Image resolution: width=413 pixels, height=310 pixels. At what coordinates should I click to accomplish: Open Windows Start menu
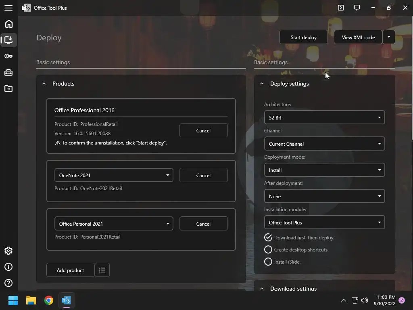(x=13, y=300)
